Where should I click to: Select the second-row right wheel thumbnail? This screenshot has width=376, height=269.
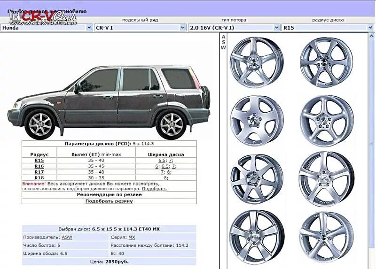[x=327, y=121]
